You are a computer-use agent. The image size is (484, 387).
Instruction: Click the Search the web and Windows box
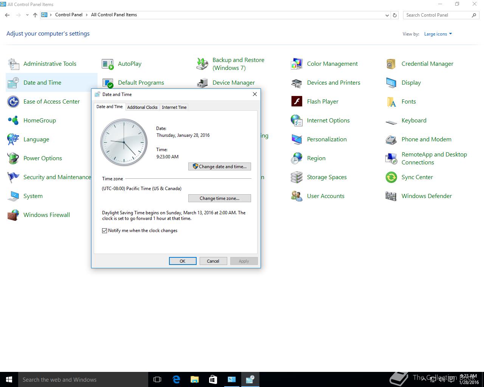[83, 379]
